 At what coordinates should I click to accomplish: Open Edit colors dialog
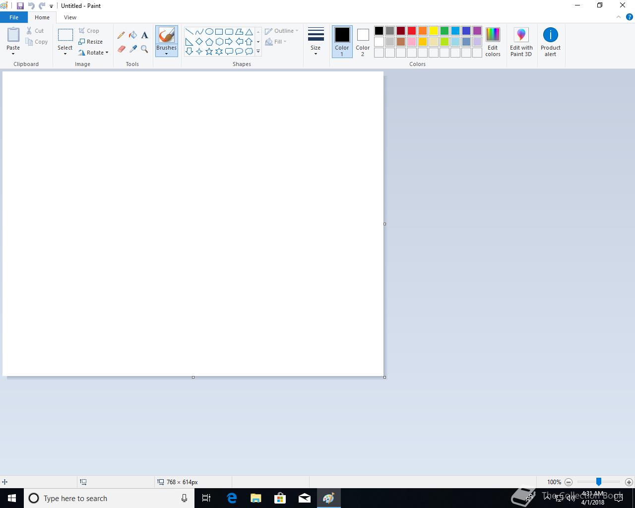[493, 42]
